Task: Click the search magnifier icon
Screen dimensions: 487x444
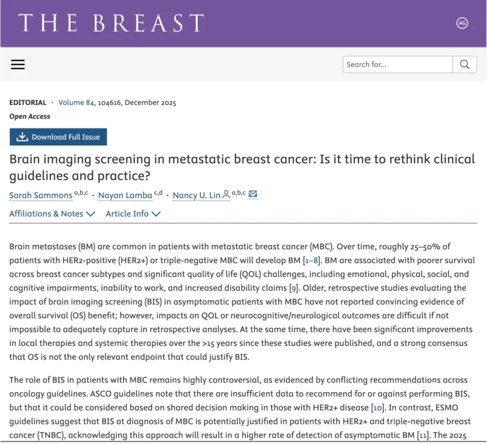Action: tap(464, 65)
